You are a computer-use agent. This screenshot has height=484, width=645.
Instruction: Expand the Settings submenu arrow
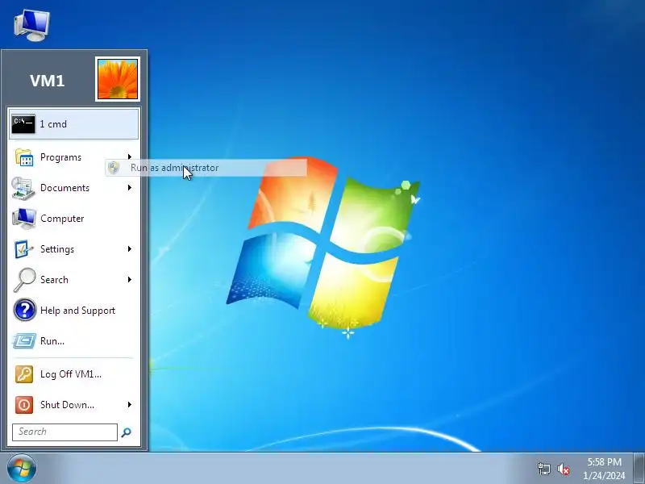pos(130,249)
